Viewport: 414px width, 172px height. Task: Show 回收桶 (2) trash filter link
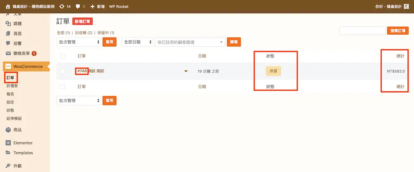[84, 33]
